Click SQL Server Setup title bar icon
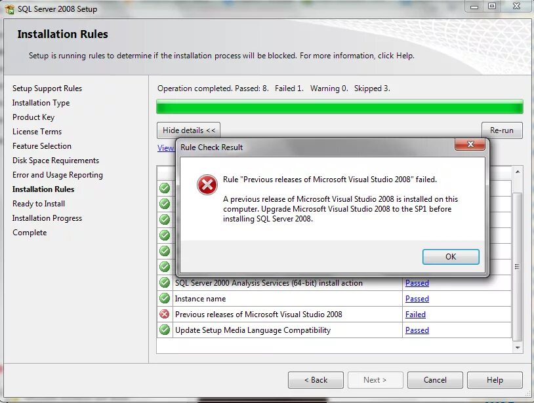534x403 pixels. click(10, 9)
